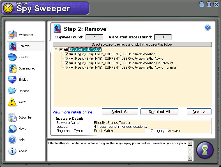Viewport: 221px width, 167px height.
Task: Open the View more details online link
Action: (72, 112)
